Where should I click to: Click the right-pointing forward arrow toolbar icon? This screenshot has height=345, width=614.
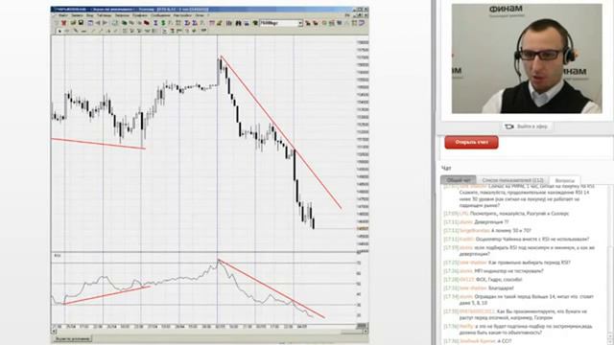pyautogui.click(x=105, y=23)
